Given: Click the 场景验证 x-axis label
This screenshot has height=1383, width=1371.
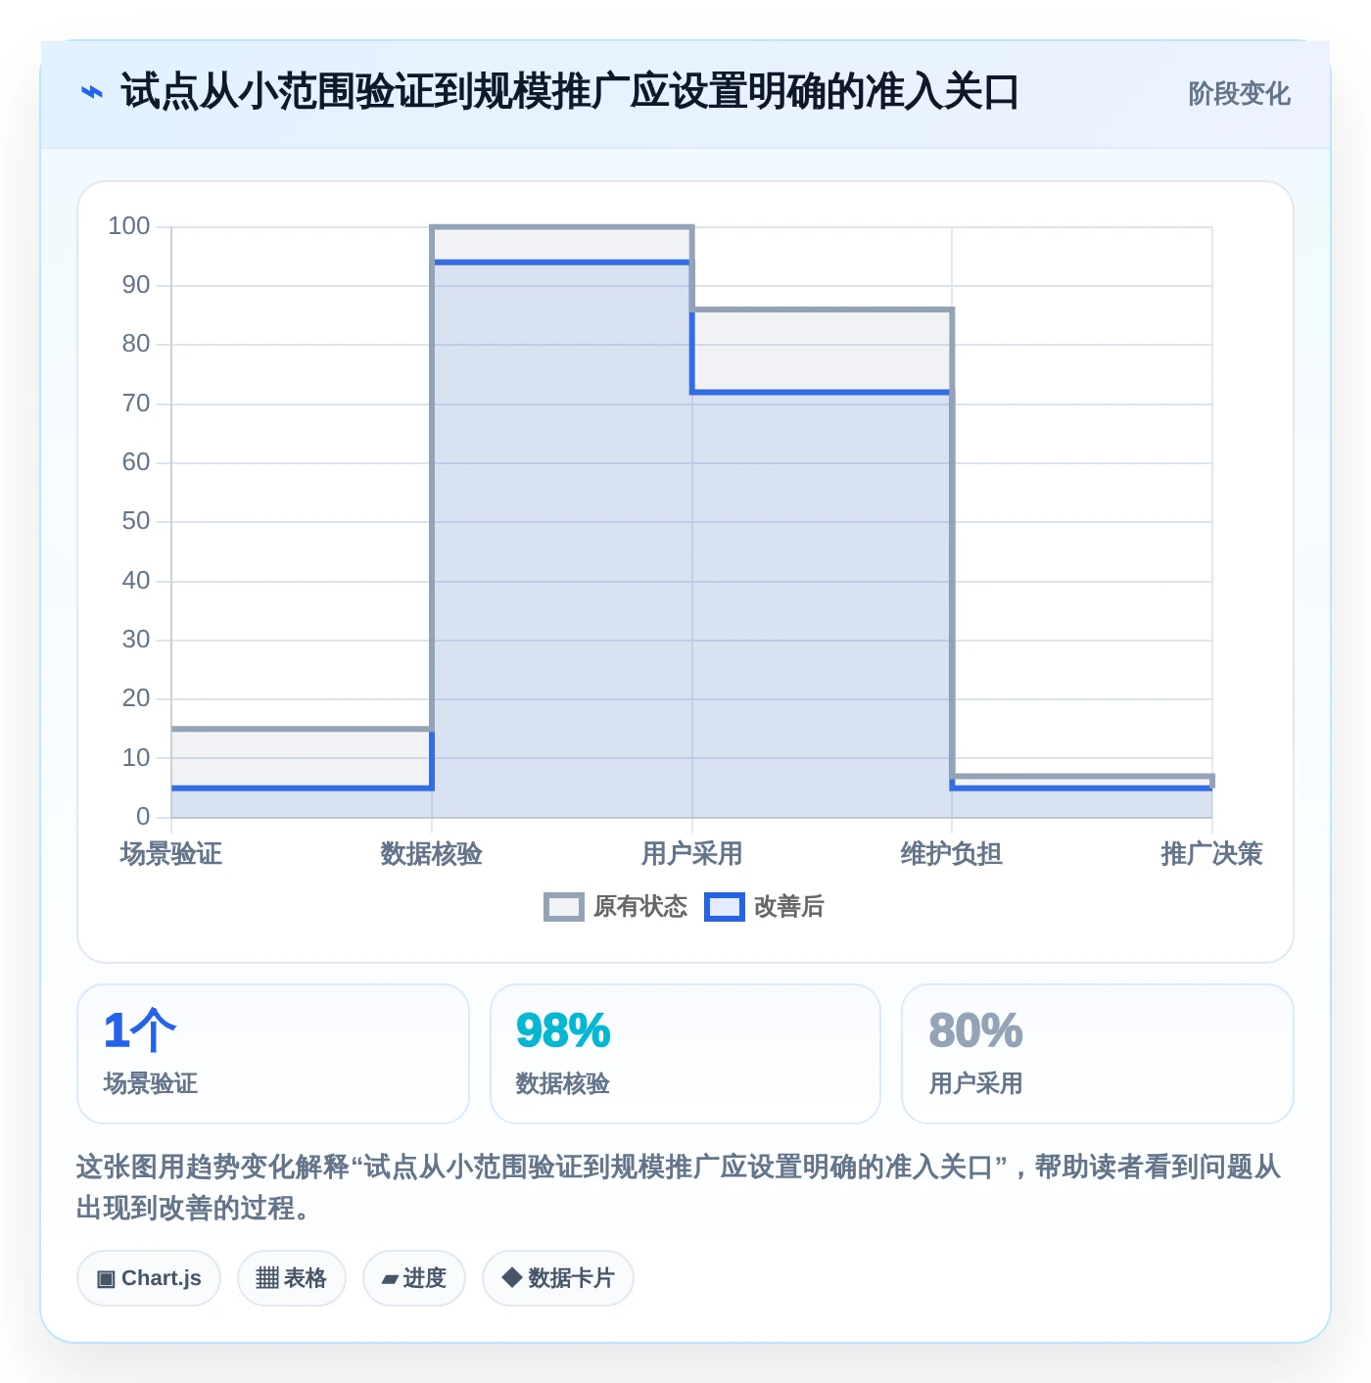Looking at the screenshot, I should (171, 854).
